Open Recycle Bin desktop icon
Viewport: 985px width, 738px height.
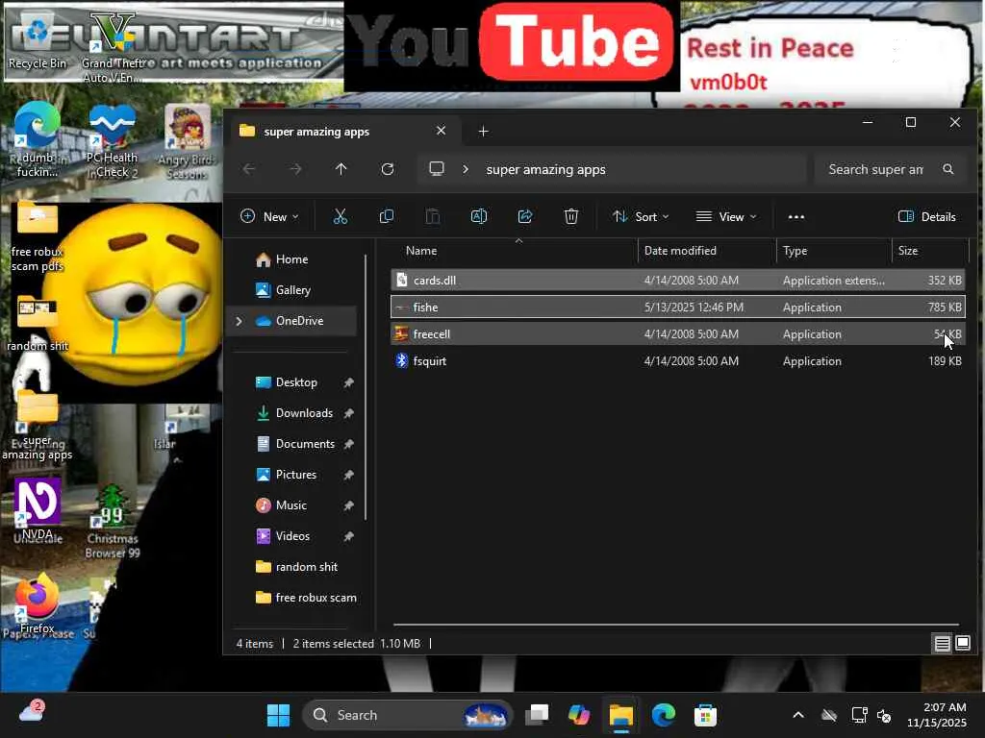point(38,40)
